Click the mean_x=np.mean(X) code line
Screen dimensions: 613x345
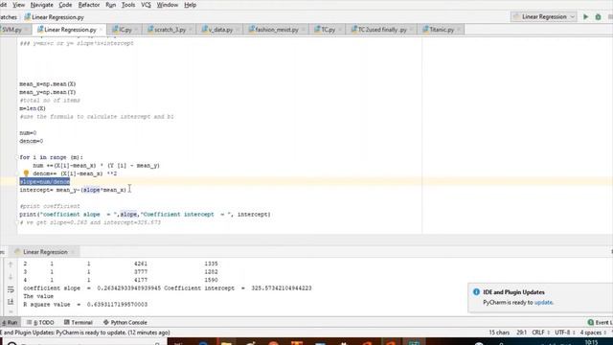[x=48, y=84]
